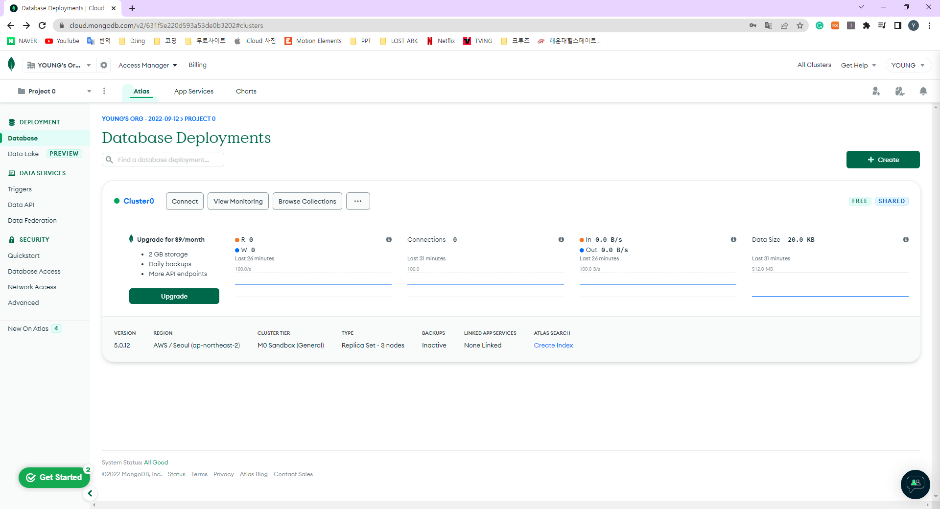Open Get Started checklist button
Viewport: 940px width, 509px height.
(x=54, y=477)
